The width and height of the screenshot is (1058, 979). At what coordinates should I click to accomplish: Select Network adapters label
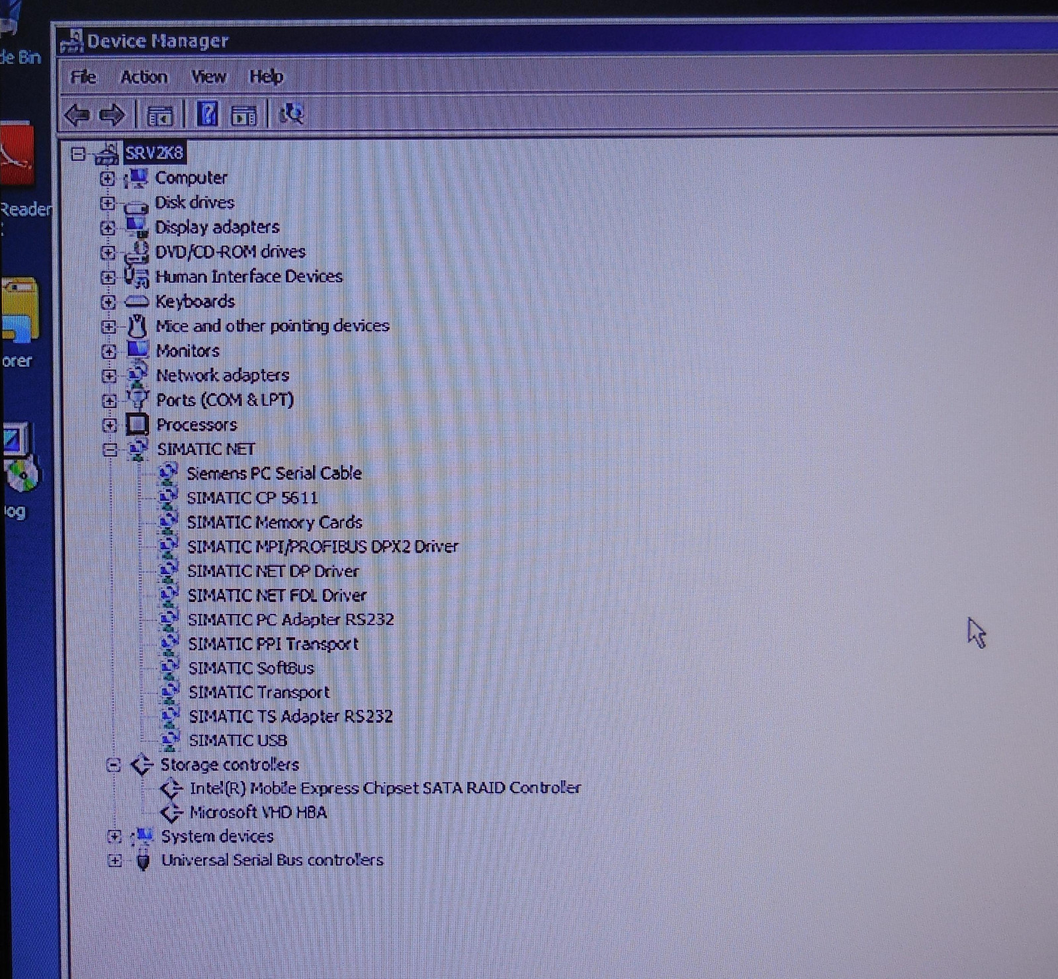(x=223, y=376)
